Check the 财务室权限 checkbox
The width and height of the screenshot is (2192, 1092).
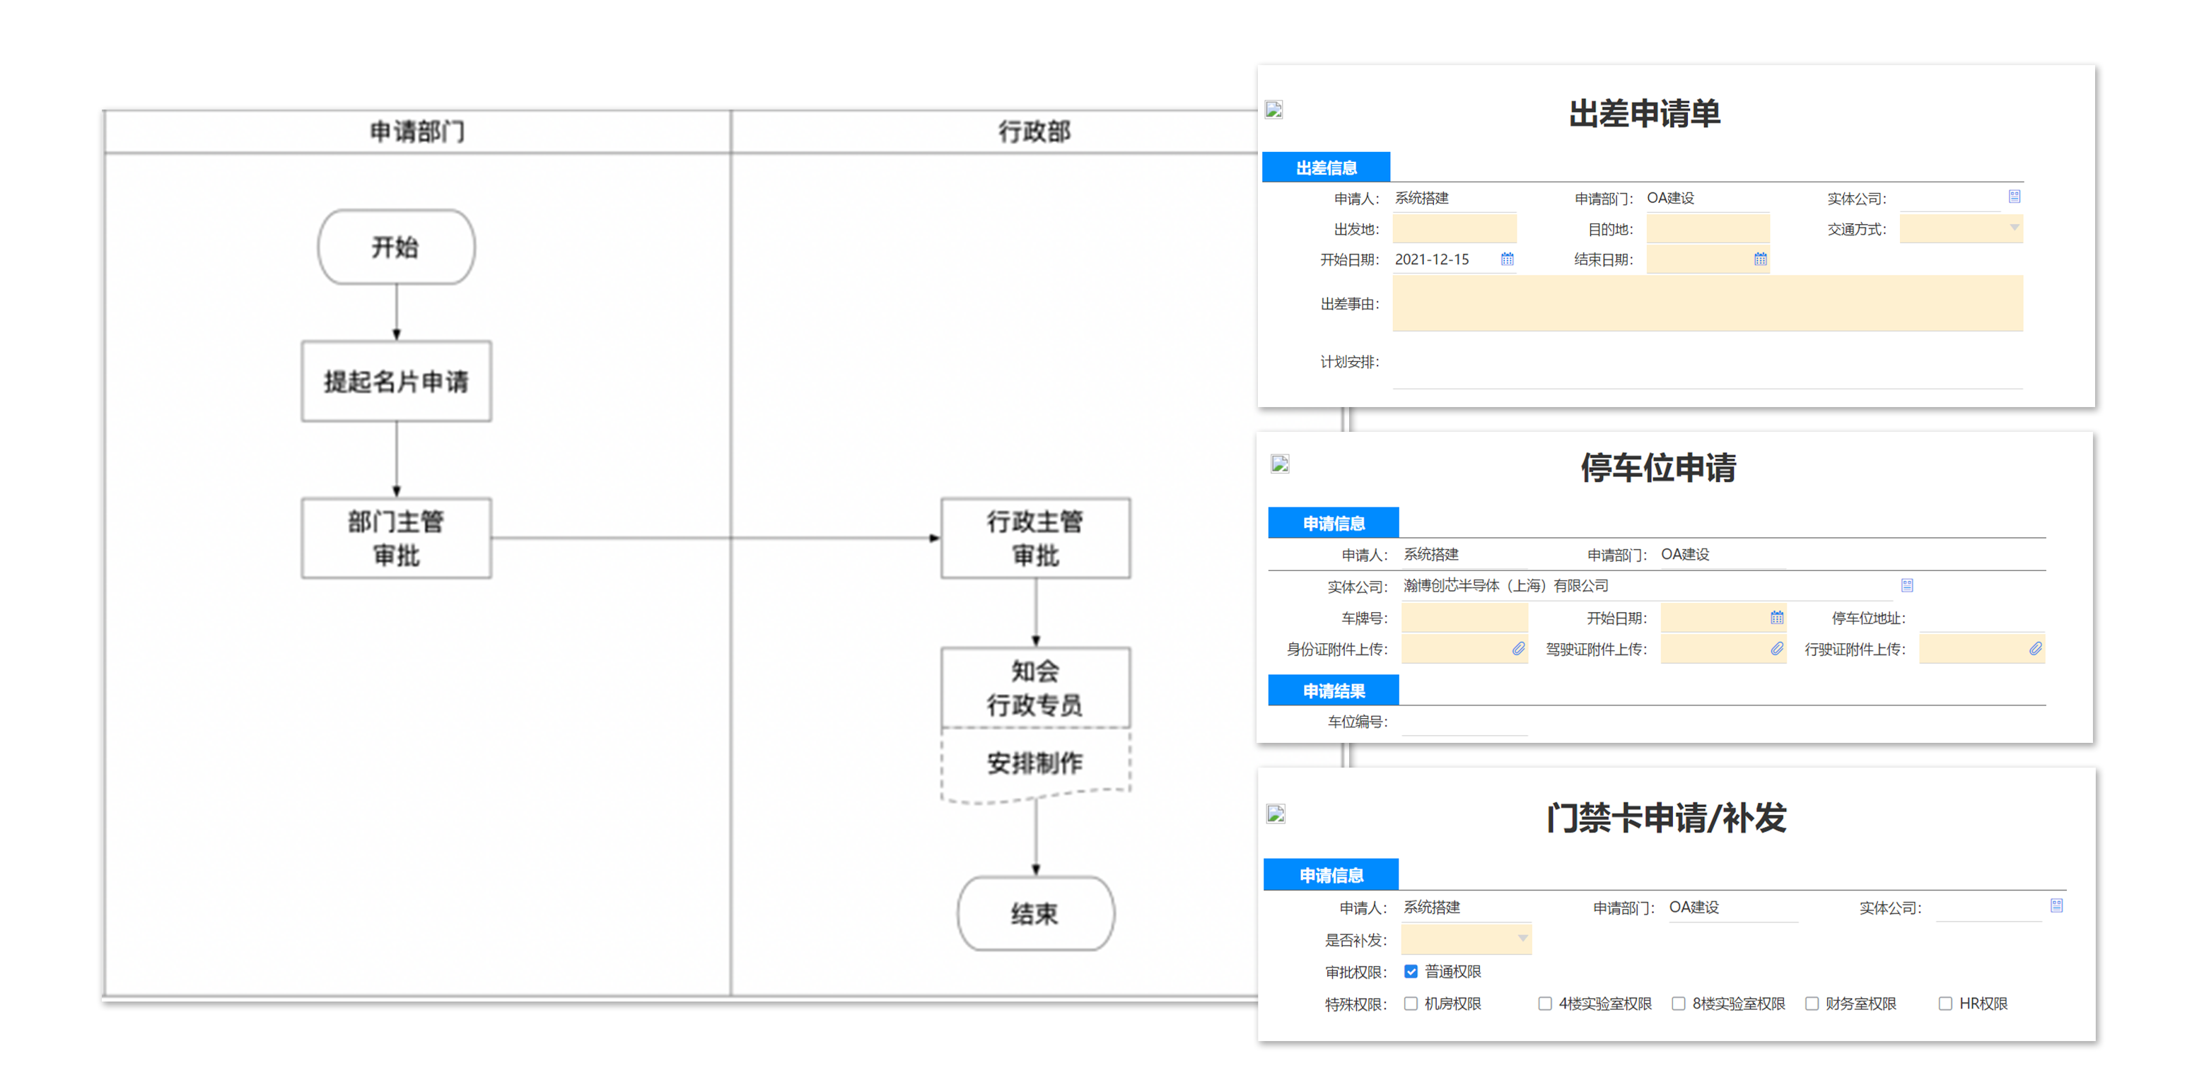tap(1812, 1004)
